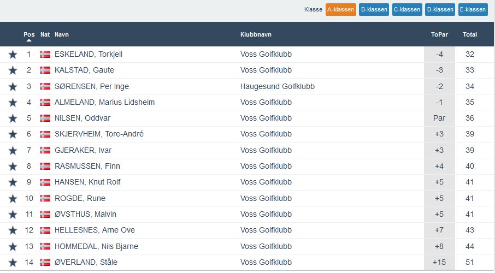Star the favorite icon for ESKELAND, Torkjell
This screenshot has height=273, width=495.
pos(13,54)
